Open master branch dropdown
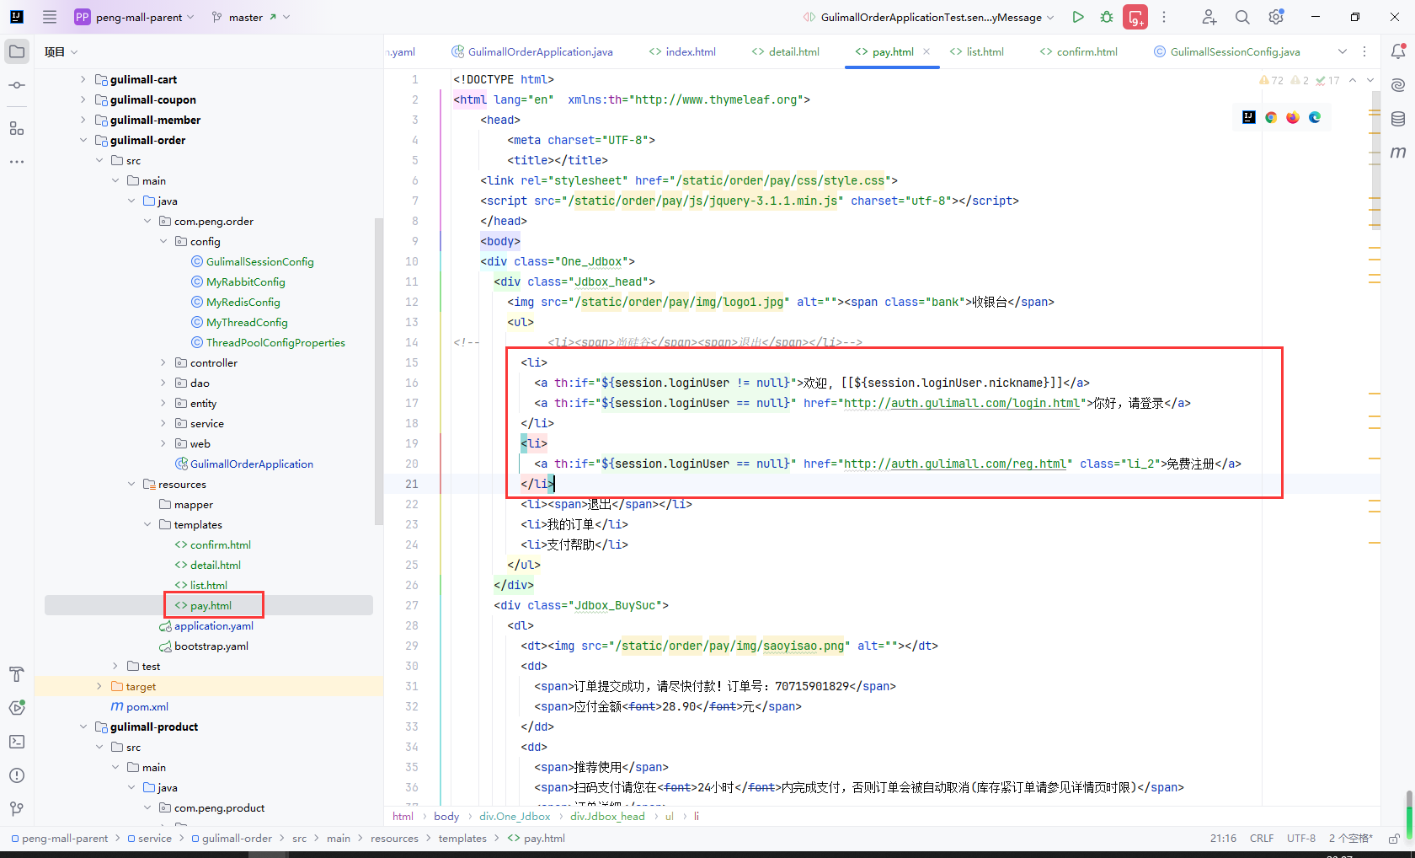The width and height of the screenshot is (1415, 858). coord(250,17)
